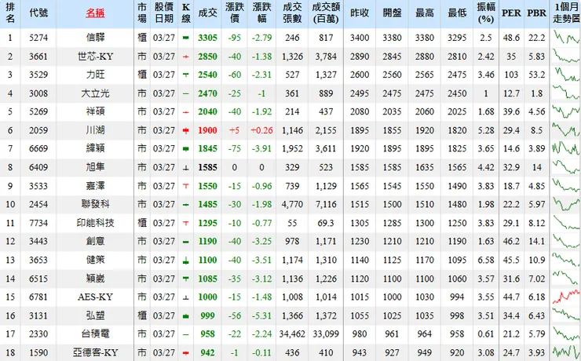Click the volume value 34,462
The width and height of the screenshot is (581, 361).
pyautogui.click(x=292, y=334)
